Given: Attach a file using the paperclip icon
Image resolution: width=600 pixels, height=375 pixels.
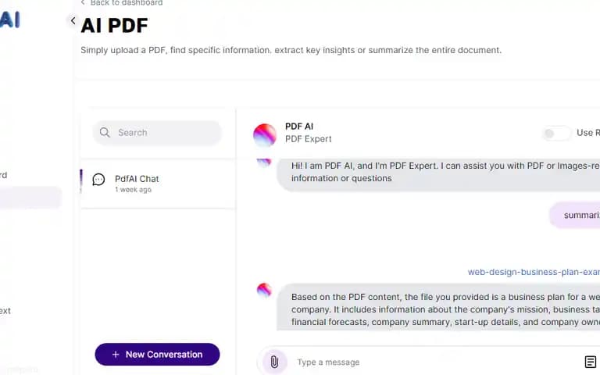Looking at the screenshot, I should point(274,362).
